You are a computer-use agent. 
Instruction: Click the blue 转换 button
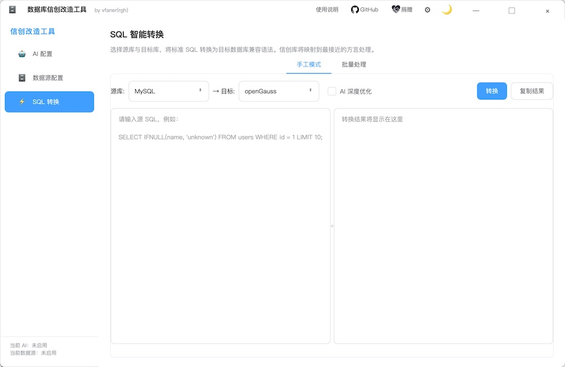click(492, 91)
